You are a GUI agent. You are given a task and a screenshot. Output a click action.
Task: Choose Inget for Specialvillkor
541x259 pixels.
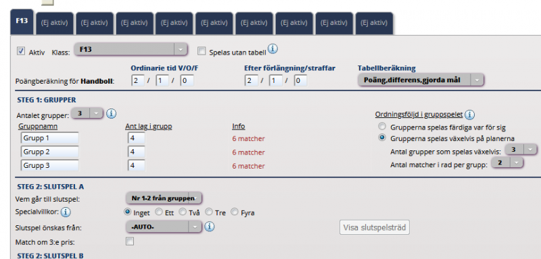[x=127, y=212]
